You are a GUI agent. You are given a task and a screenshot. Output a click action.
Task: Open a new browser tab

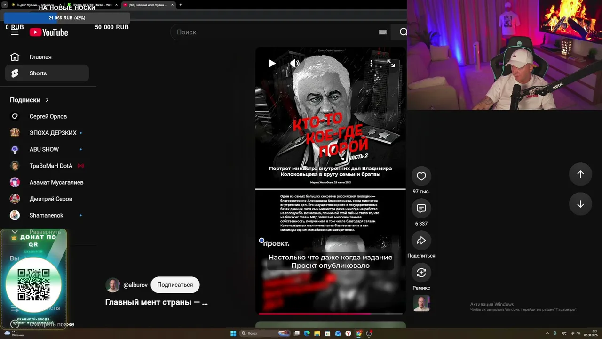(x=181, y=5)
